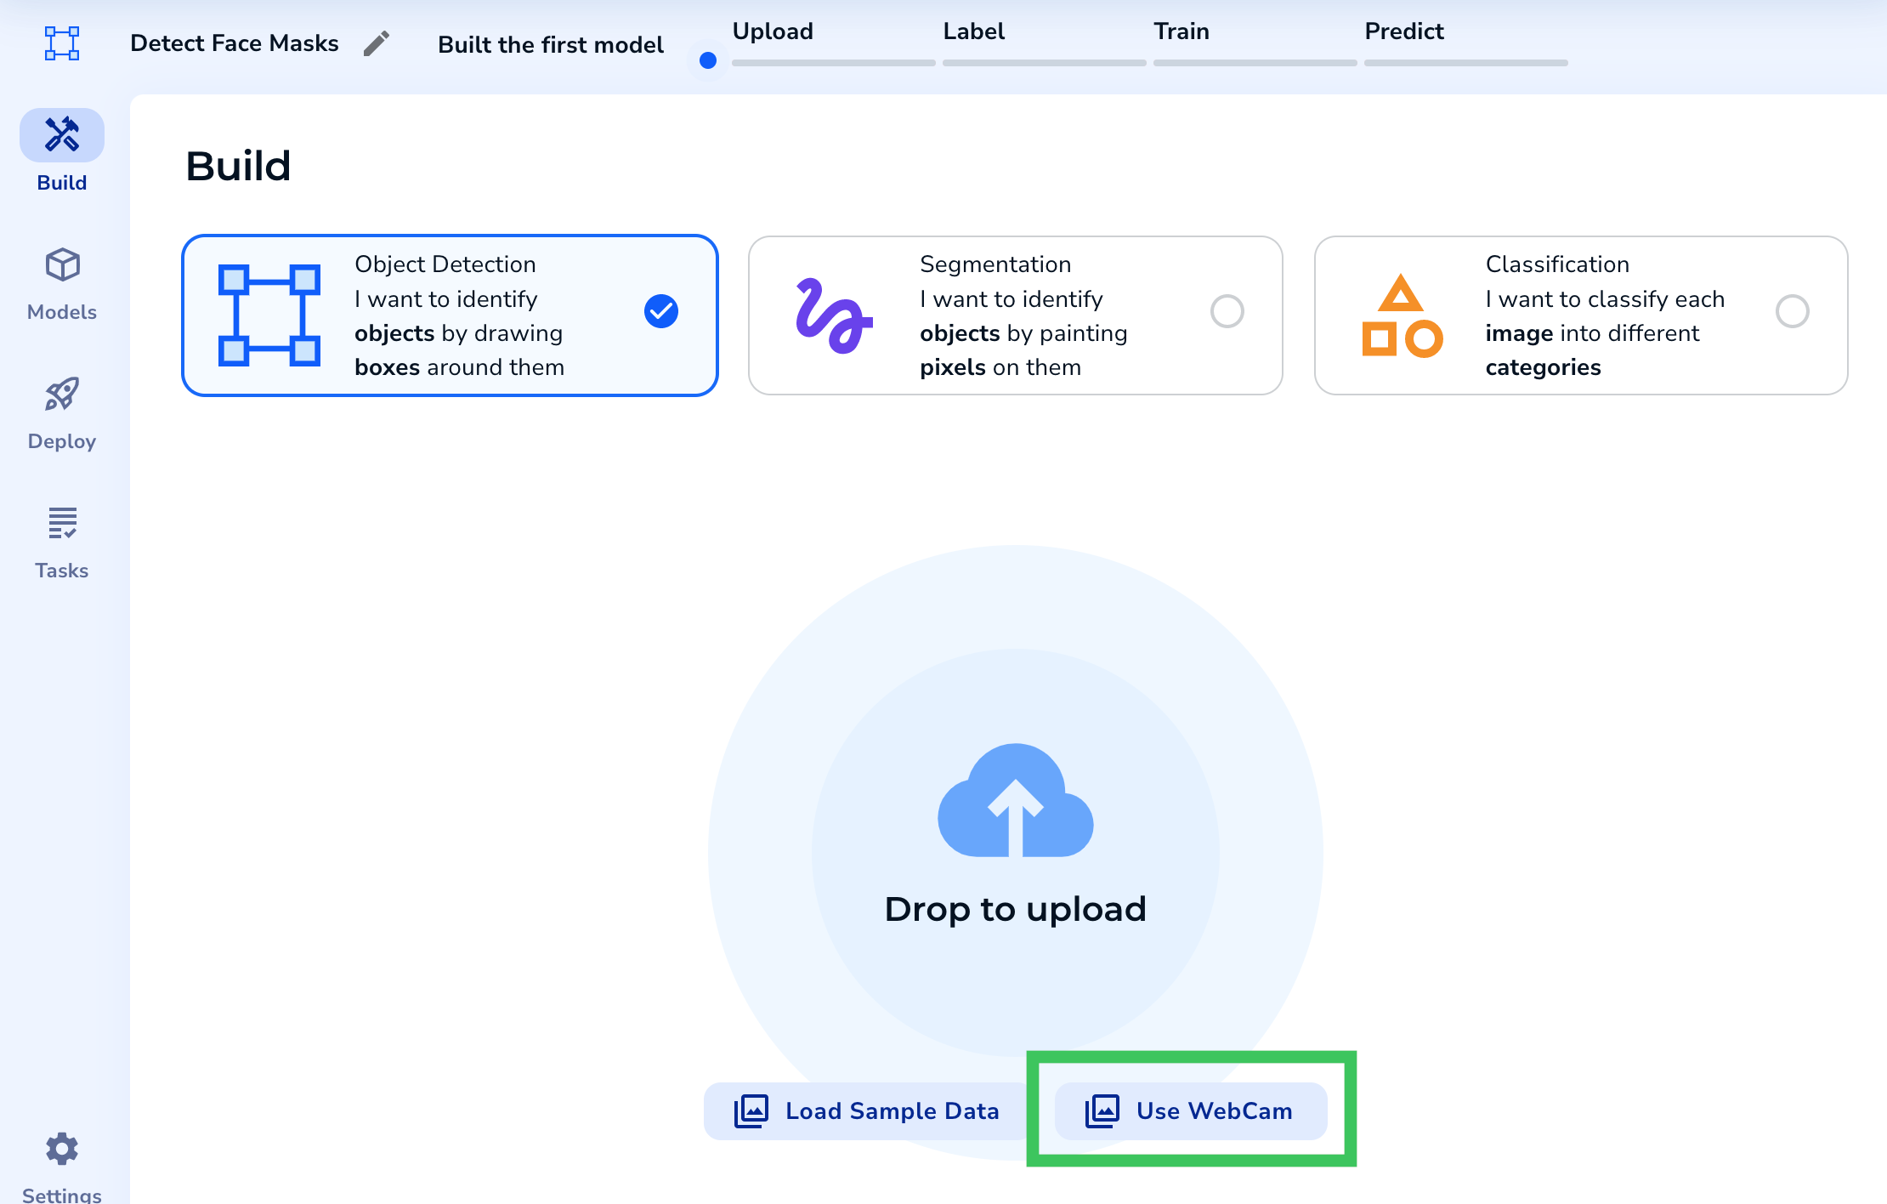The image size is (1887, 1204).
Task: Click the app logo icon at top-left
Action: pos(62,43)
